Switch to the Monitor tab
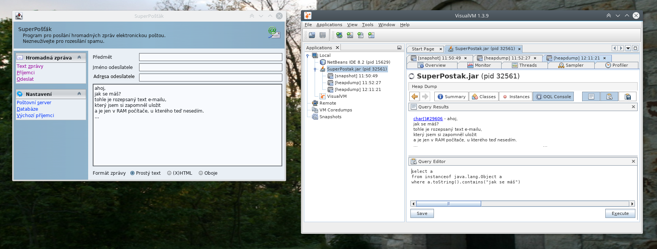Viewport: 657px width, 249px height. tap(479, 65)
